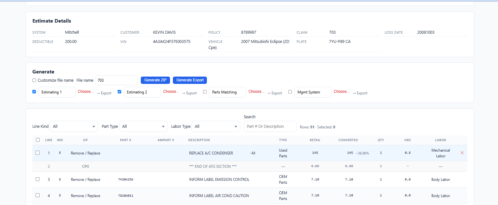Select row checkbox for line 1

(38, 153)
